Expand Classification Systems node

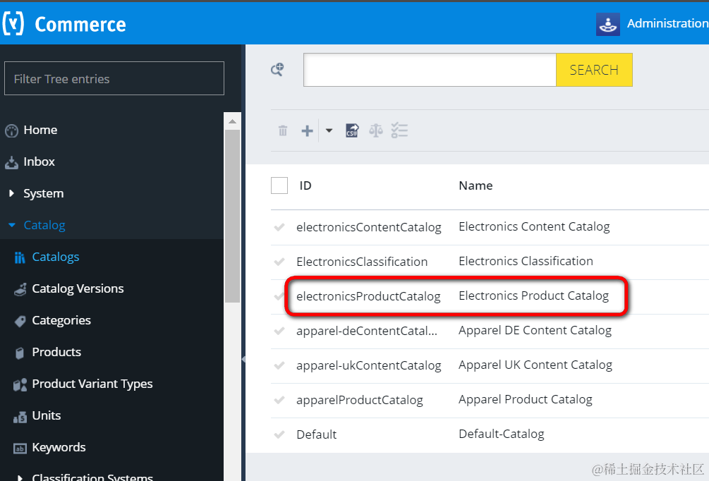click(20, 477)
